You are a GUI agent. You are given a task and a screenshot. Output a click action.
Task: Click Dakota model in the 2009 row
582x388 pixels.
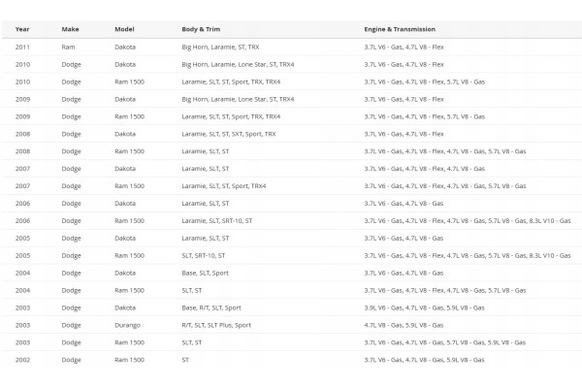click(x=125, y=99)
